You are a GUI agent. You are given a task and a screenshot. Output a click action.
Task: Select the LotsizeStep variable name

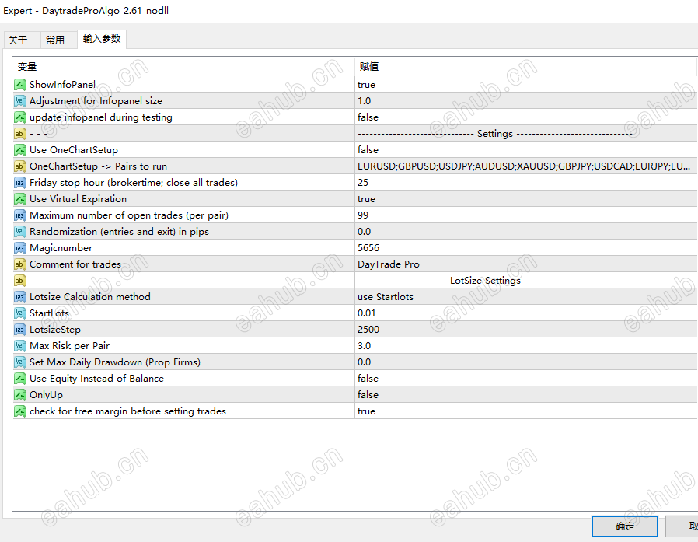pyautogui.click(x=55, y=330)
